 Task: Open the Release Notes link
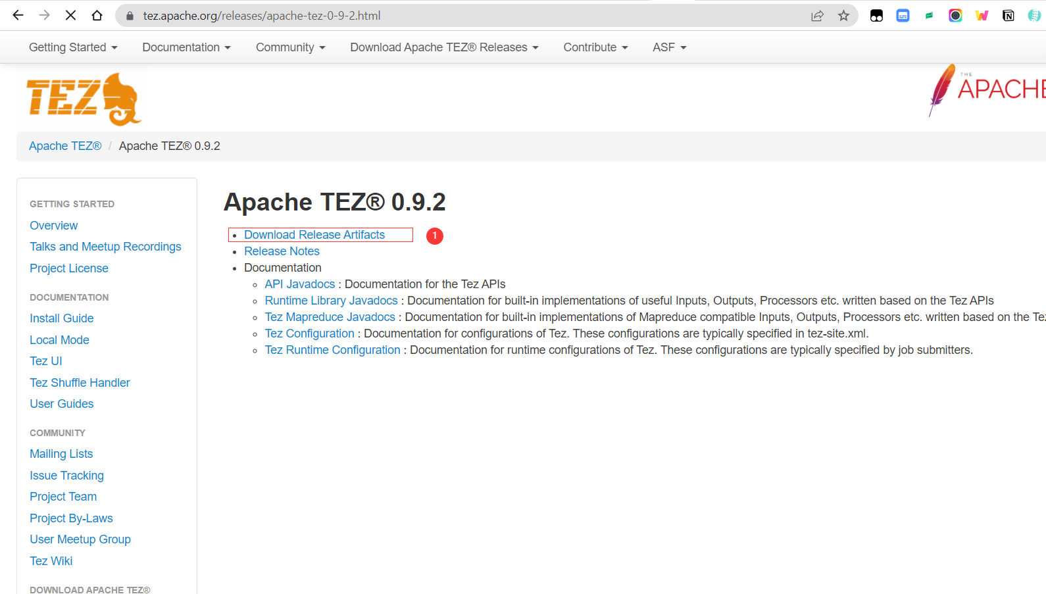pos(282,251)
